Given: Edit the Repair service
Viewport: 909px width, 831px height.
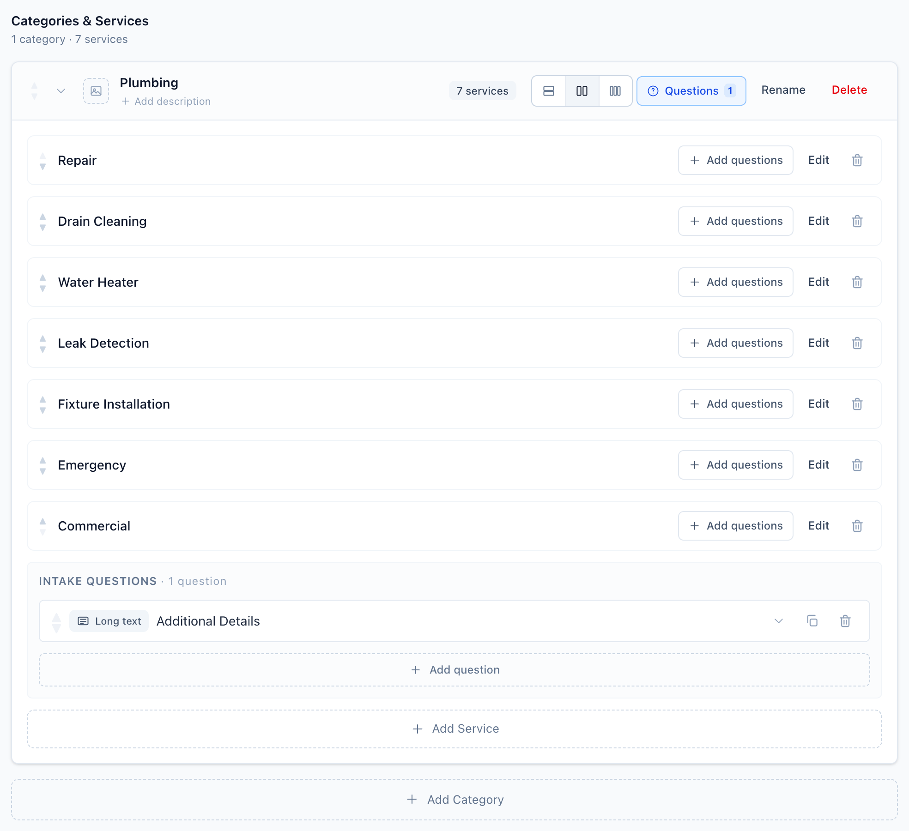Looking at the screenshot, I should pyautogui.click(x=818, y=160).
